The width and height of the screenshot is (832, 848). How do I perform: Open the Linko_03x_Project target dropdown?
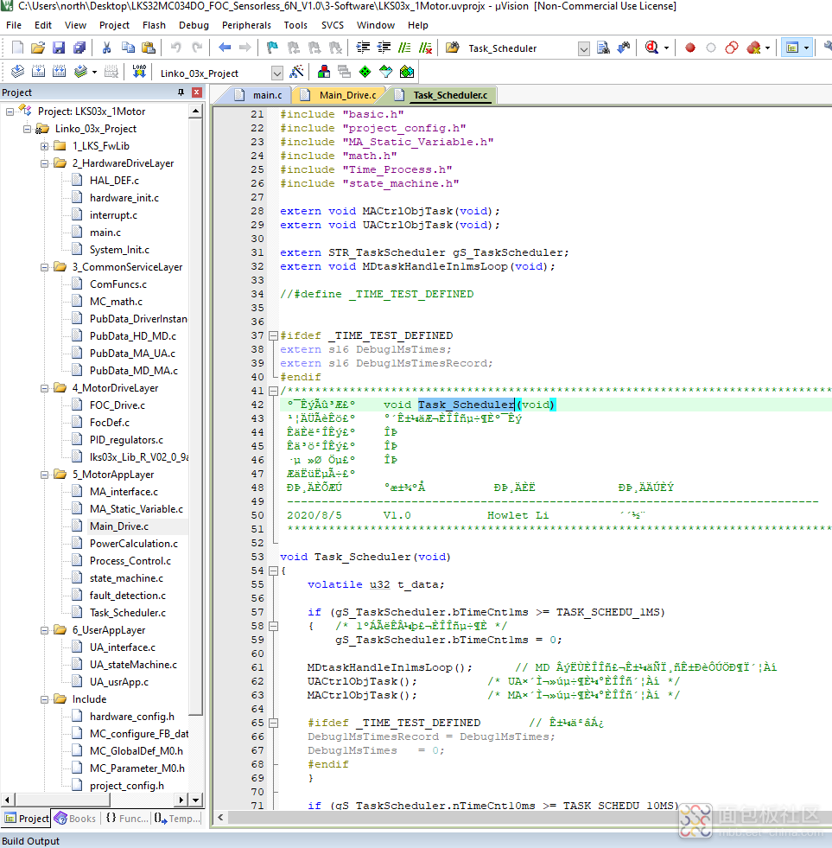[x=276, y=73]
